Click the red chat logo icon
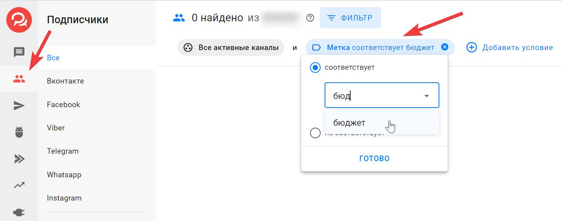The image size is (562, 221). click(x=19, y=20)
